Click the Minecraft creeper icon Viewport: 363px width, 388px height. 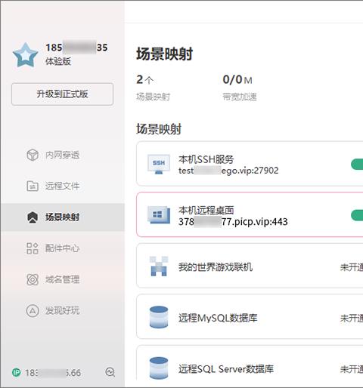pos(159,266)
